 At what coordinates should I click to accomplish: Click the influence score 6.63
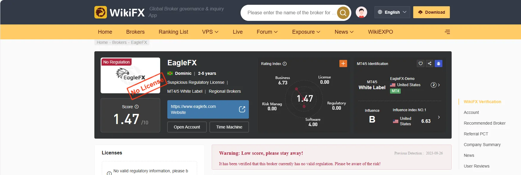426,121
